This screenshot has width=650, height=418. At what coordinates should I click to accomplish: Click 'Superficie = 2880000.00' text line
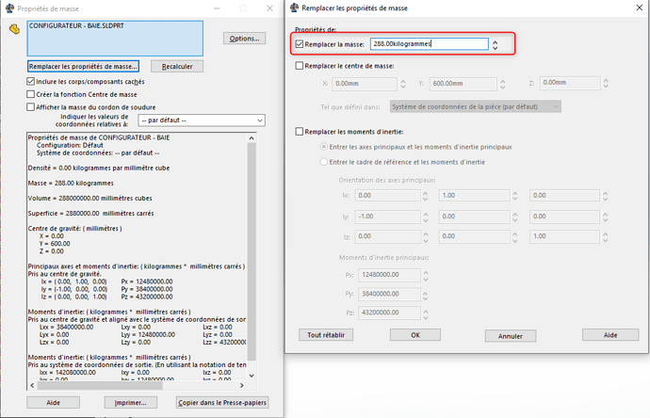(x=90, y=214)
